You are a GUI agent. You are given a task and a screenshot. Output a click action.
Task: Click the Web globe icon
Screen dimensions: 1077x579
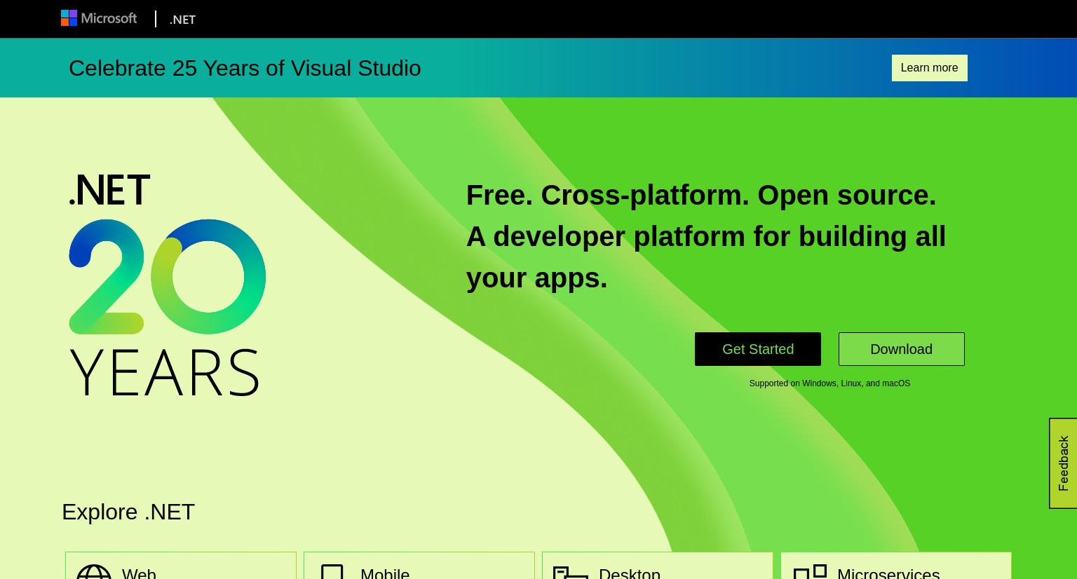coord(94,573)
